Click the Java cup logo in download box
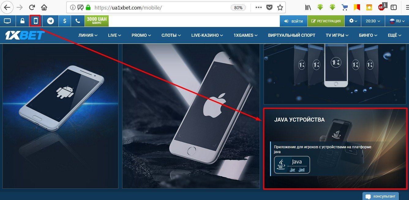Screen dimensions: 409x200 [x=280, y=165]
